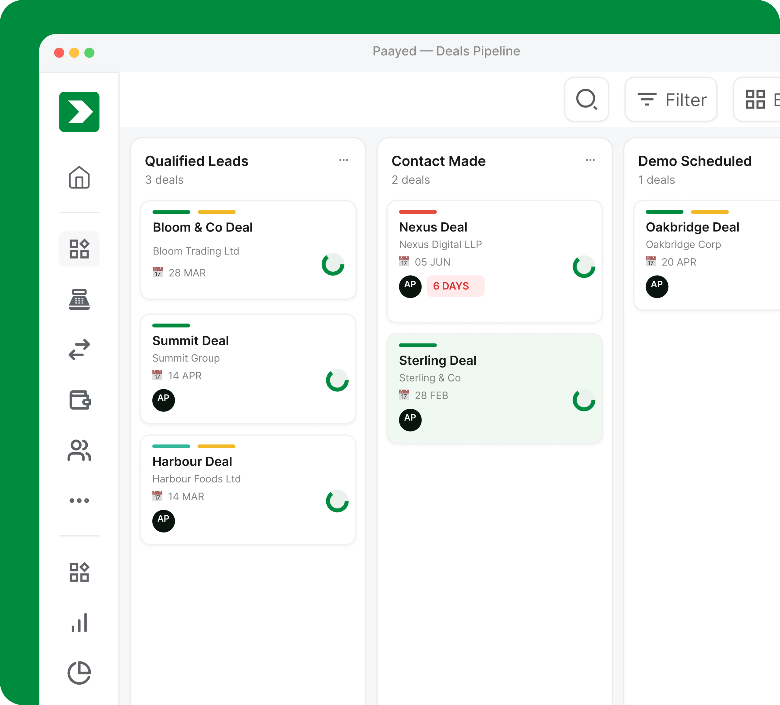Click calendar icon next to 20 APR
Image resolution: width=780 pixels, height=705 pixels.
651,261
